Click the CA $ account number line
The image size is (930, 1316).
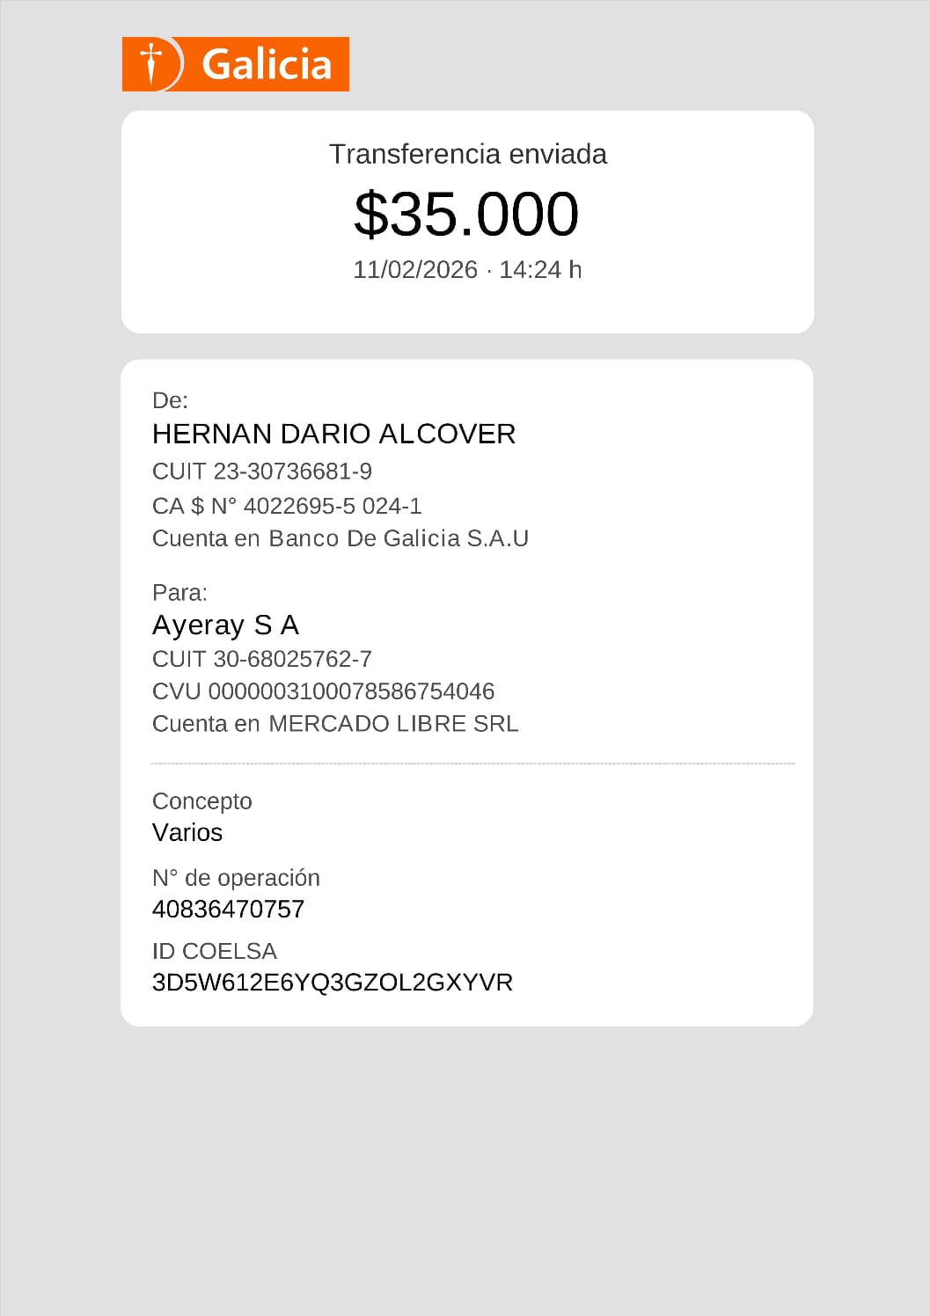[x=287, y=506]
